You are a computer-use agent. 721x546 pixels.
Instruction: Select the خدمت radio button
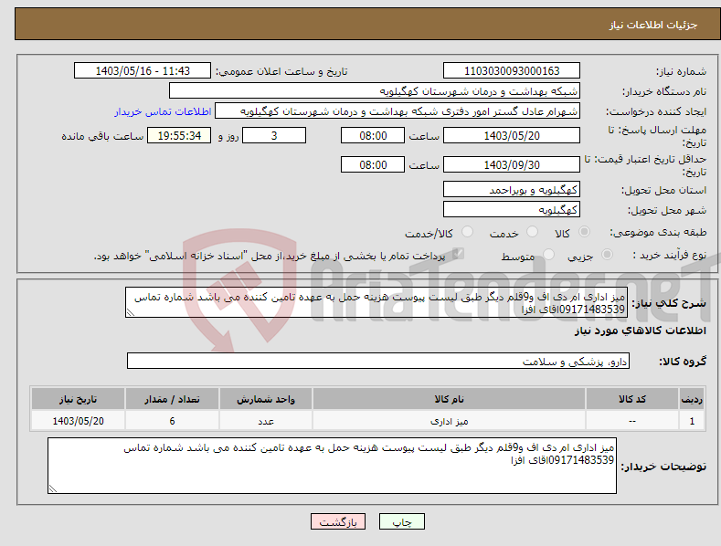(532, 232)
